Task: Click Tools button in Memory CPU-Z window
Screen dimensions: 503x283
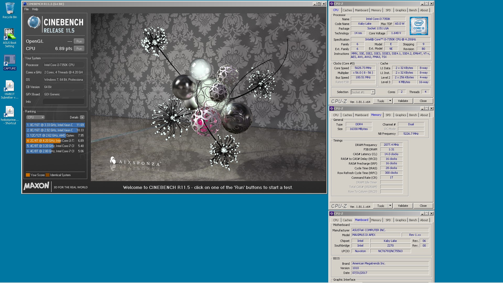Action: pyautogui.click(x=381, y=206)
